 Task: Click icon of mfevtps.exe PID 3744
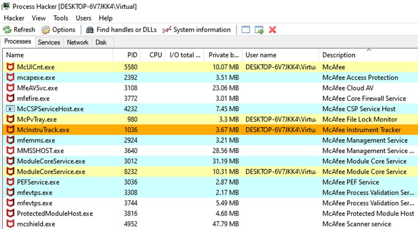click(10, 203)
